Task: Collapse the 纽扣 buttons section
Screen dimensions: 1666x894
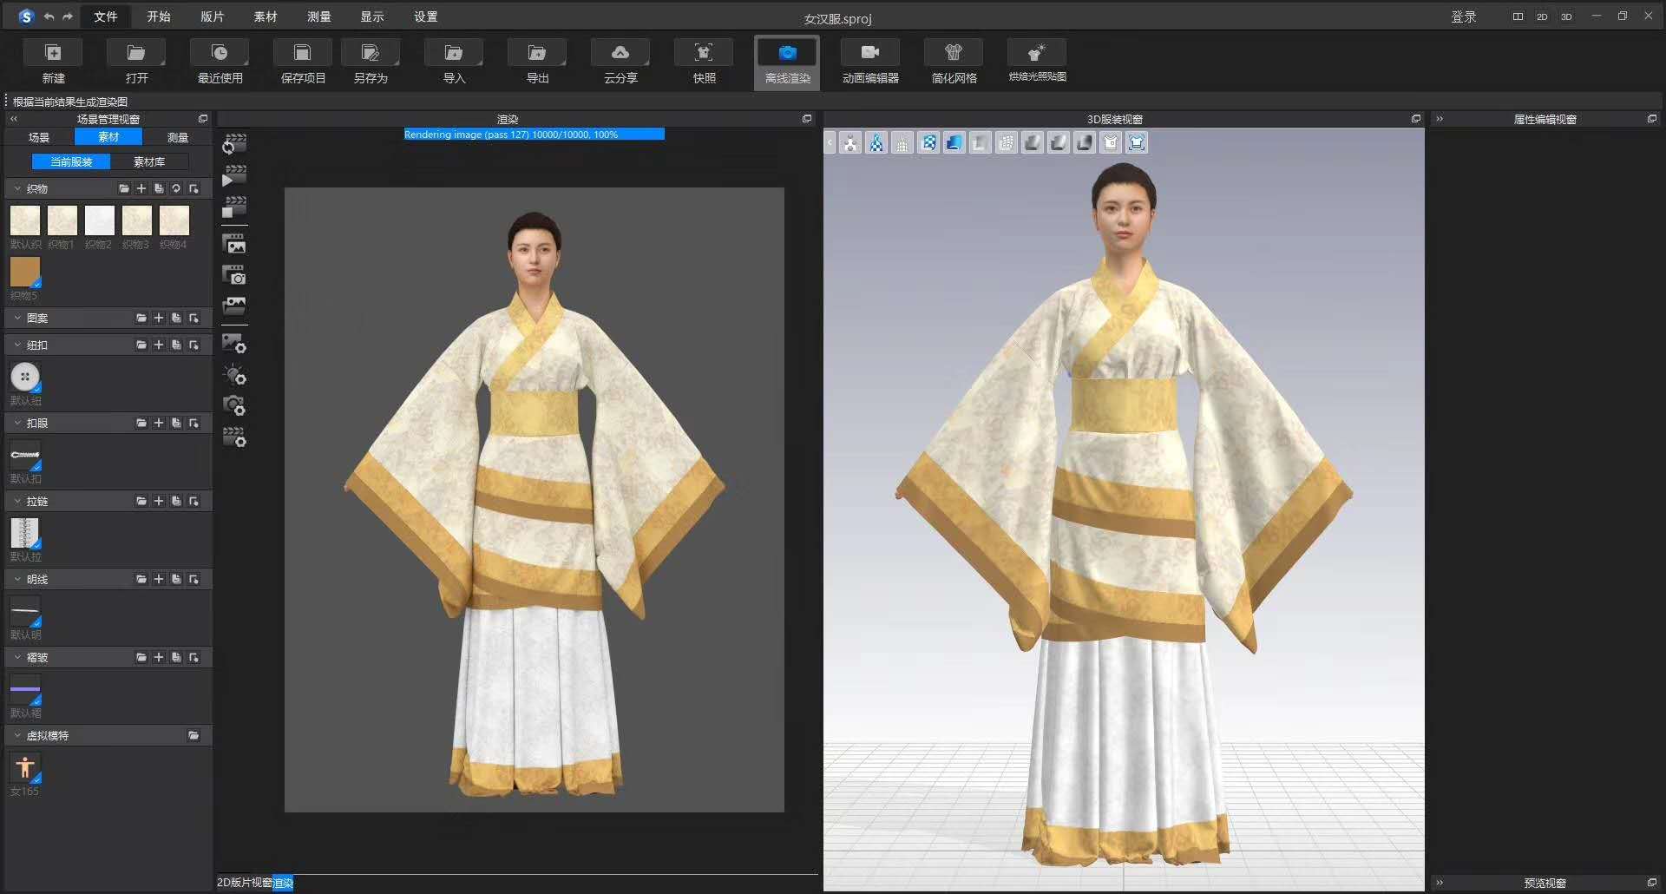Action: 17,345
